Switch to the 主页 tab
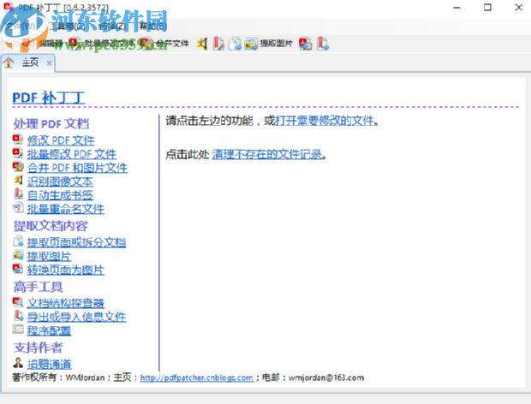 point(30,62)
